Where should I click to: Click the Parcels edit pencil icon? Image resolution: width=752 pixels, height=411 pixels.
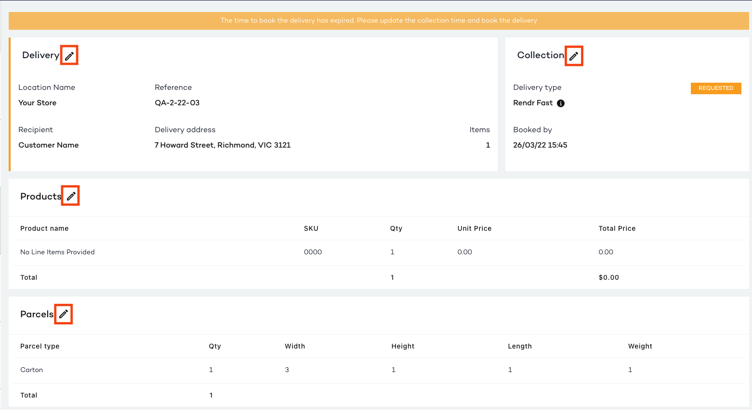pyautogui.click(x=64, y=314)
